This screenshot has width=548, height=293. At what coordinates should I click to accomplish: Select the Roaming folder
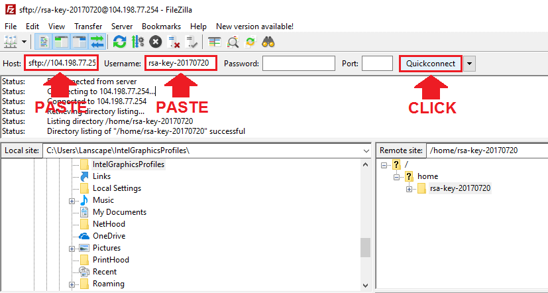click(109, 283)
